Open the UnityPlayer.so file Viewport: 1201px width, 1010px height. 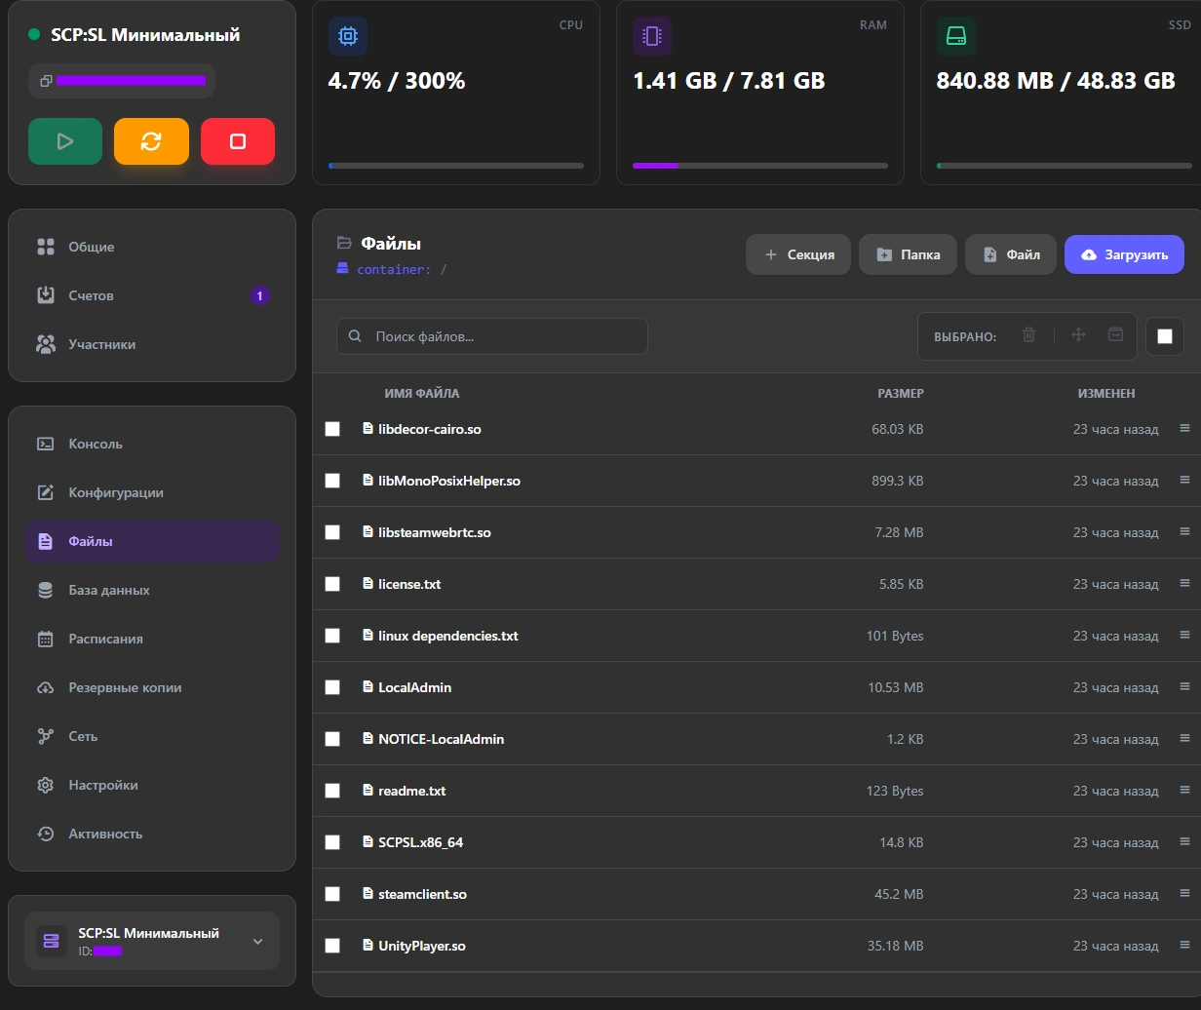click(422, 946)
